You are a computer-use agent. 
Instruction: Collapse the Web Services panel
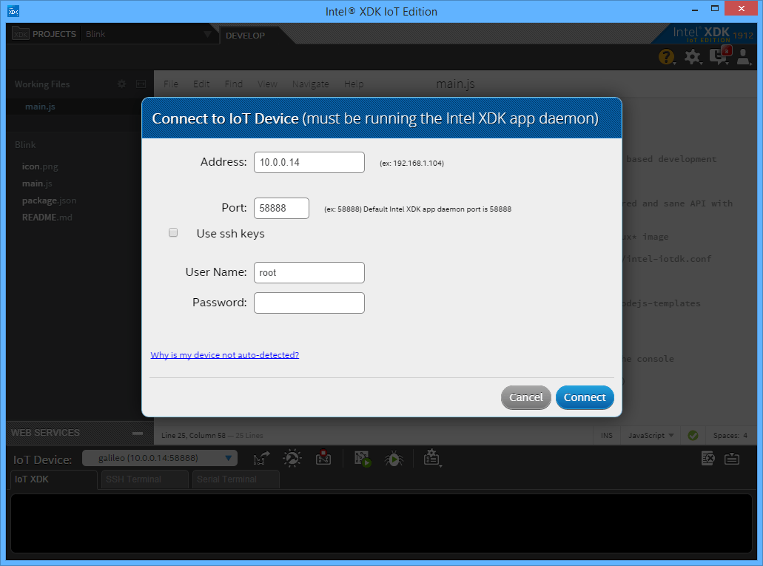coord(137,434)
